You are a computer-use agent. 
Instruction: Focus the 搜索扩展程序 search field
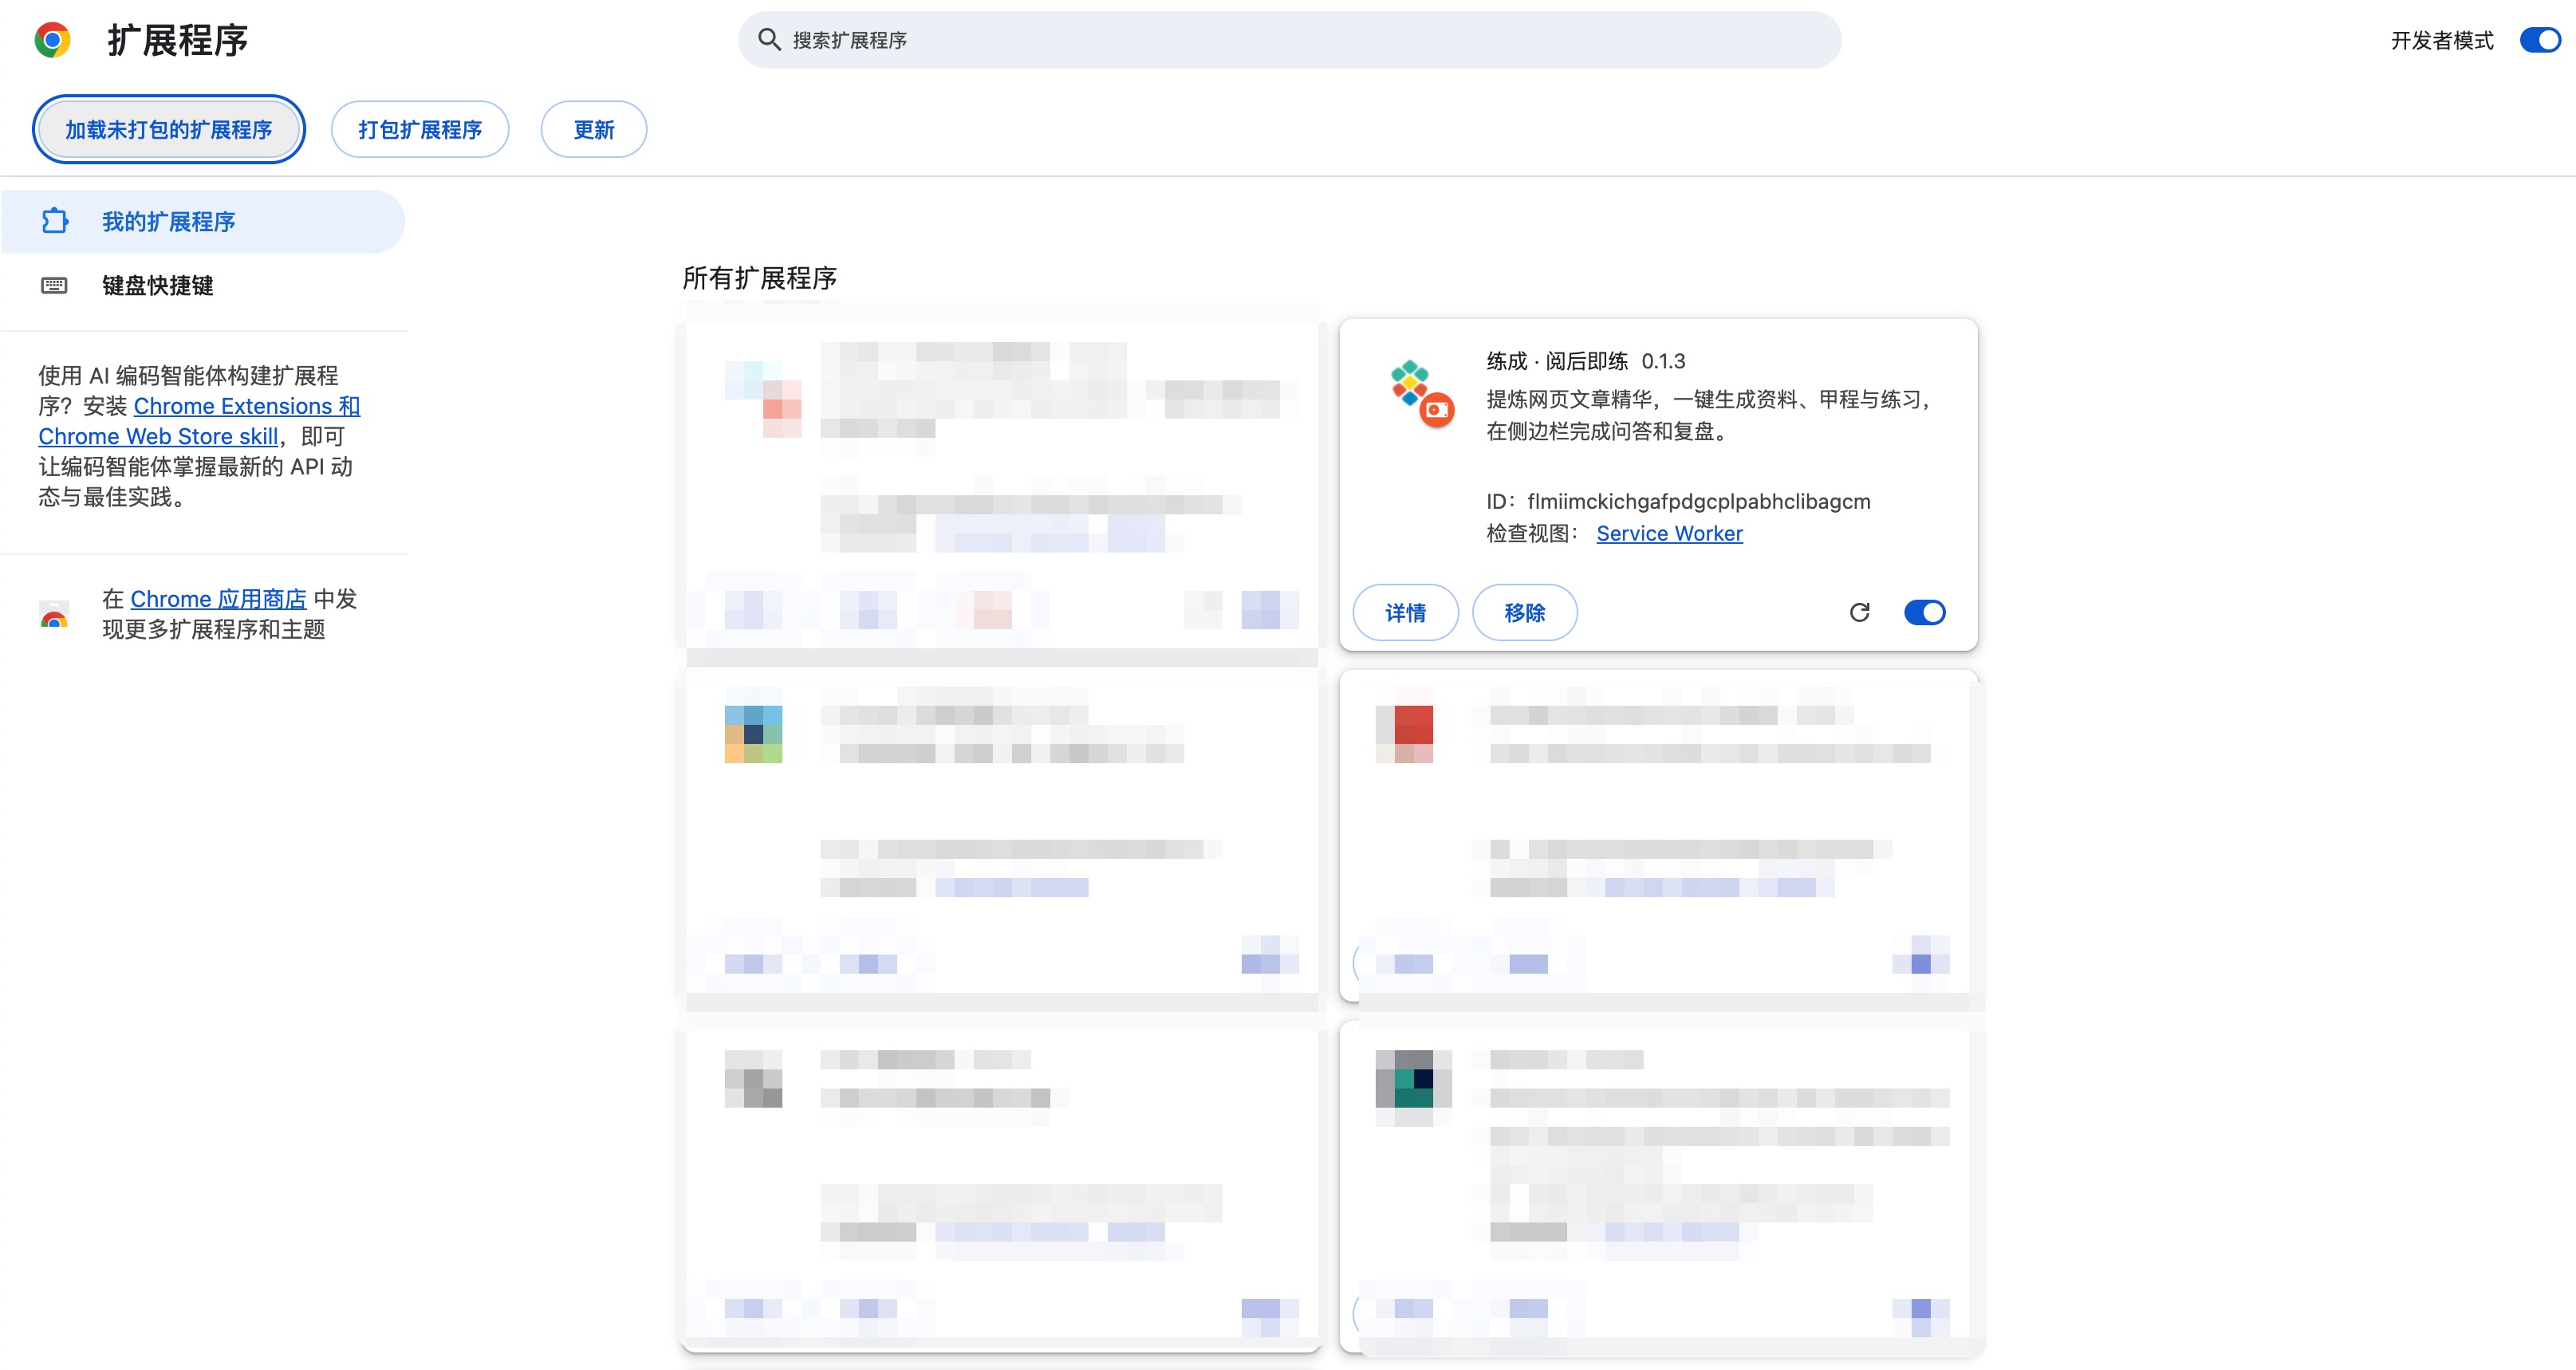pos(1289,40)
